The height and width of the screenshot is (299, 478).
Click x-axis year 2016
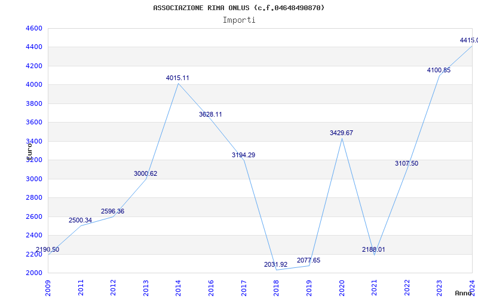pyautogui.click(x=212, y=288)
